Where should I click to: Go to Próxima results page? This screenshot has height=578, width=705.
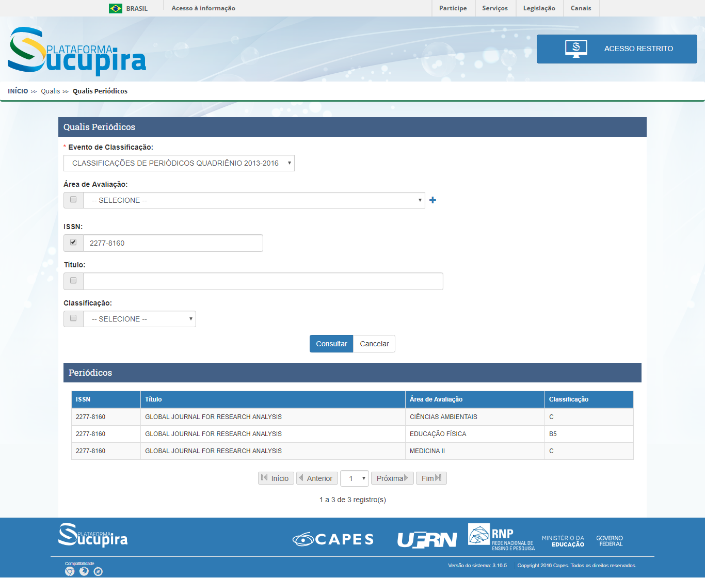click(392, 478)
